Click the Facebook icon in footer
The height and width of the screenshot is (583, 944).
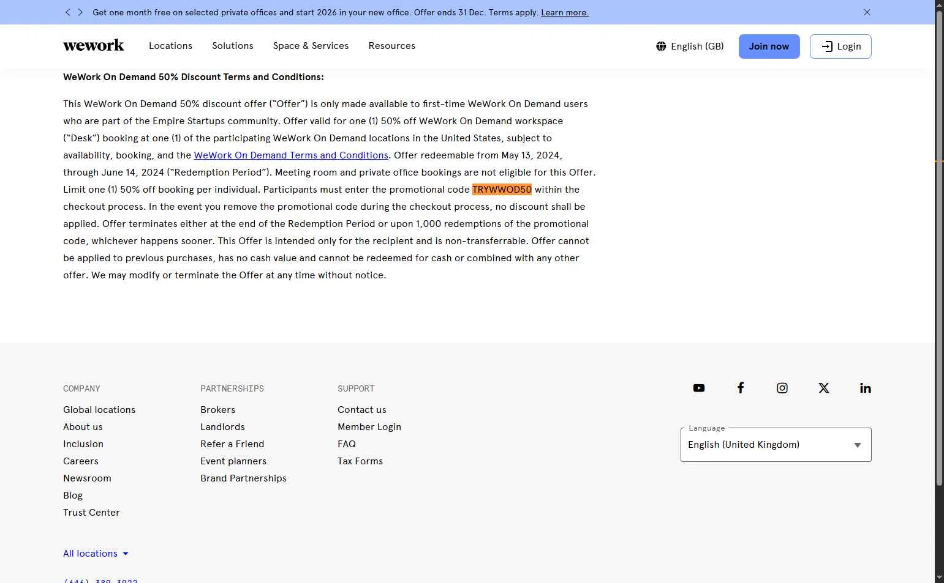click(740, 388)
